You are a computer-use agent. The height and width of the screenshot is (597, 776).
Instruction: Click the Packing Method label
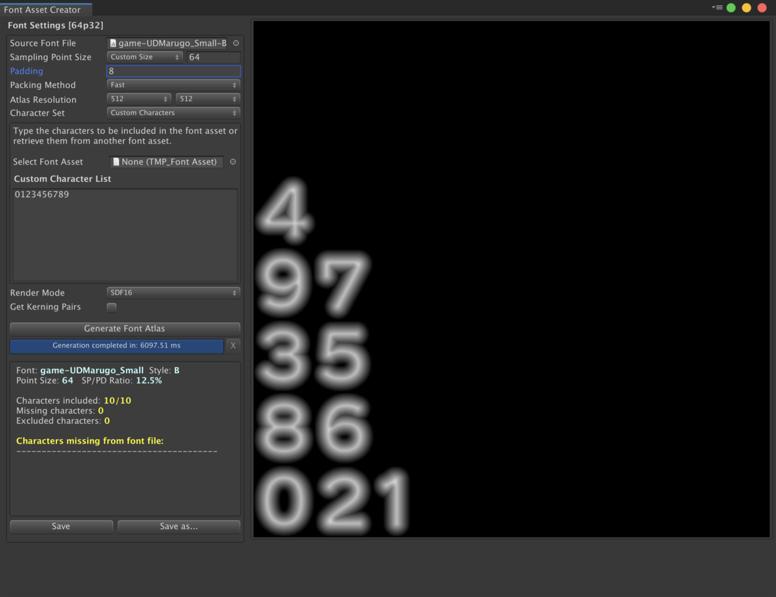click(43, 85)
